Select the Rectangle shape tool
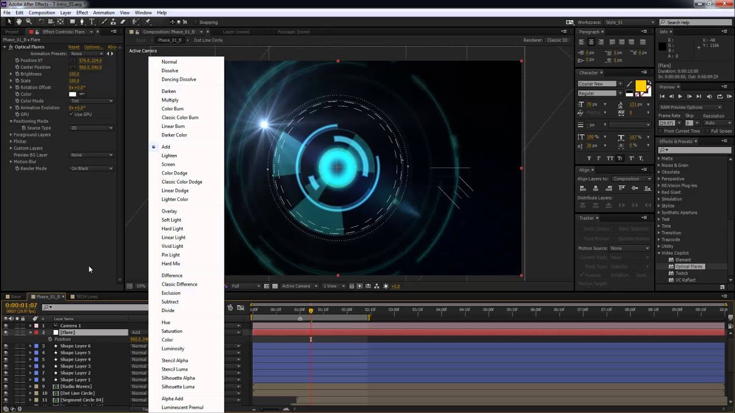The image size is (735, 413). (72, 22)
